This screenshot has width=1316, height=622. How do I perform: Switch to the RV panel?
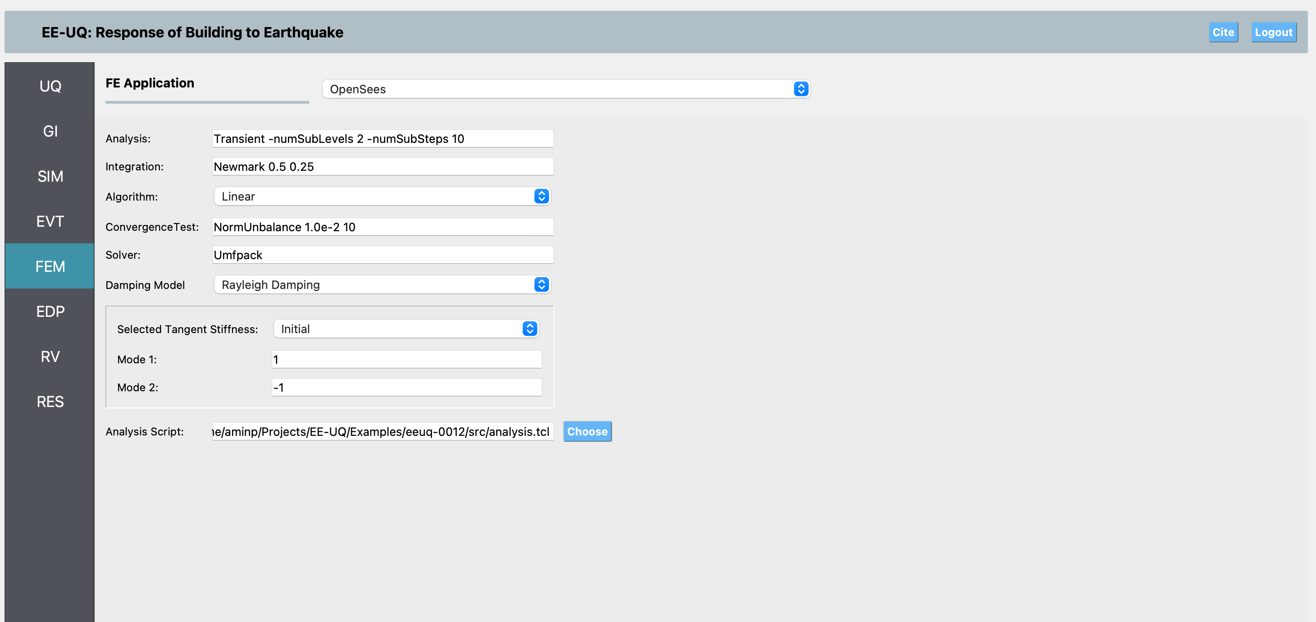[50, 356]
